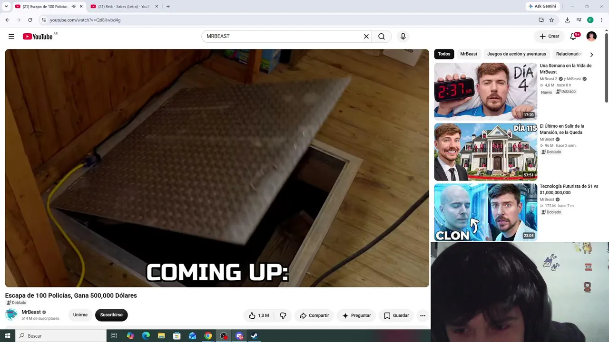609x342 pixels.
Task: Click the MrBeast 2 channel name
Action: coord(548,79)
